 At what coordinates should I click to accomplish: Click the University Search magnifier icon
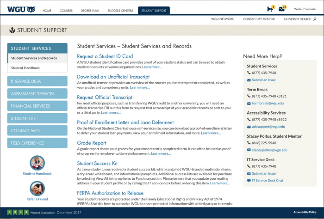tap(315, 19)
